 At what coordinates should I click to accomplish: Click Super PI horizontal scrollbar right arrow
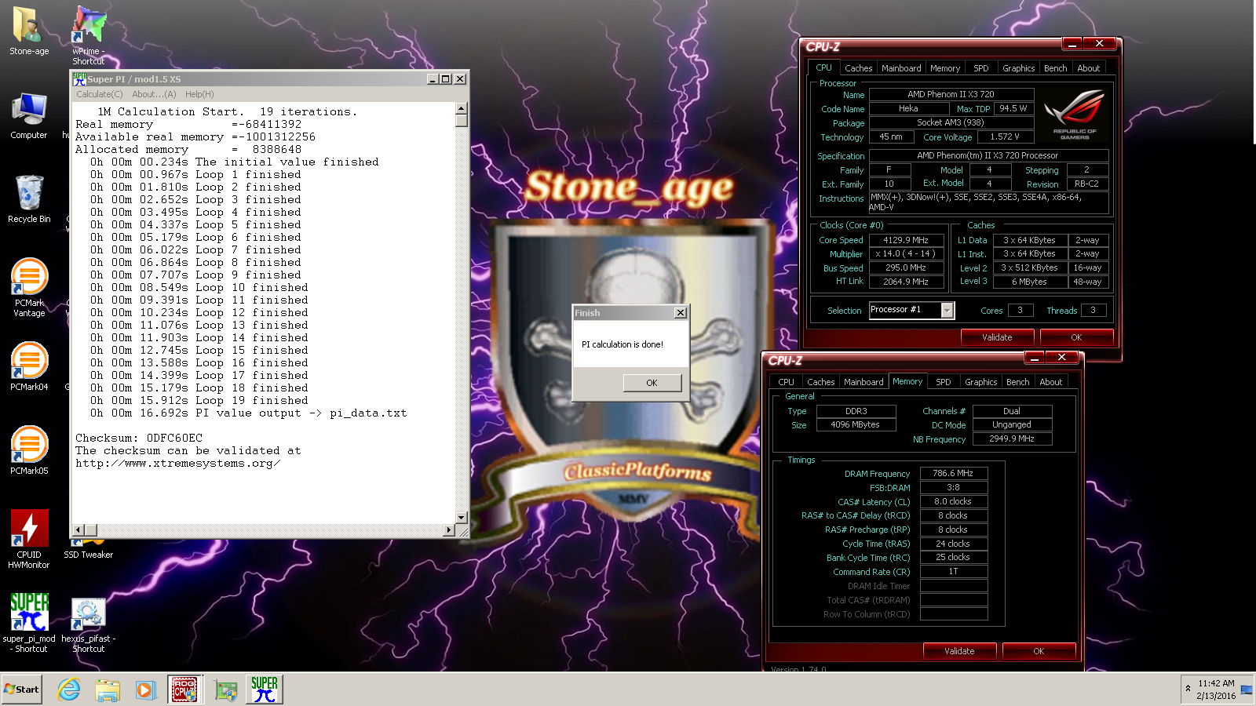tap(449, 530)
